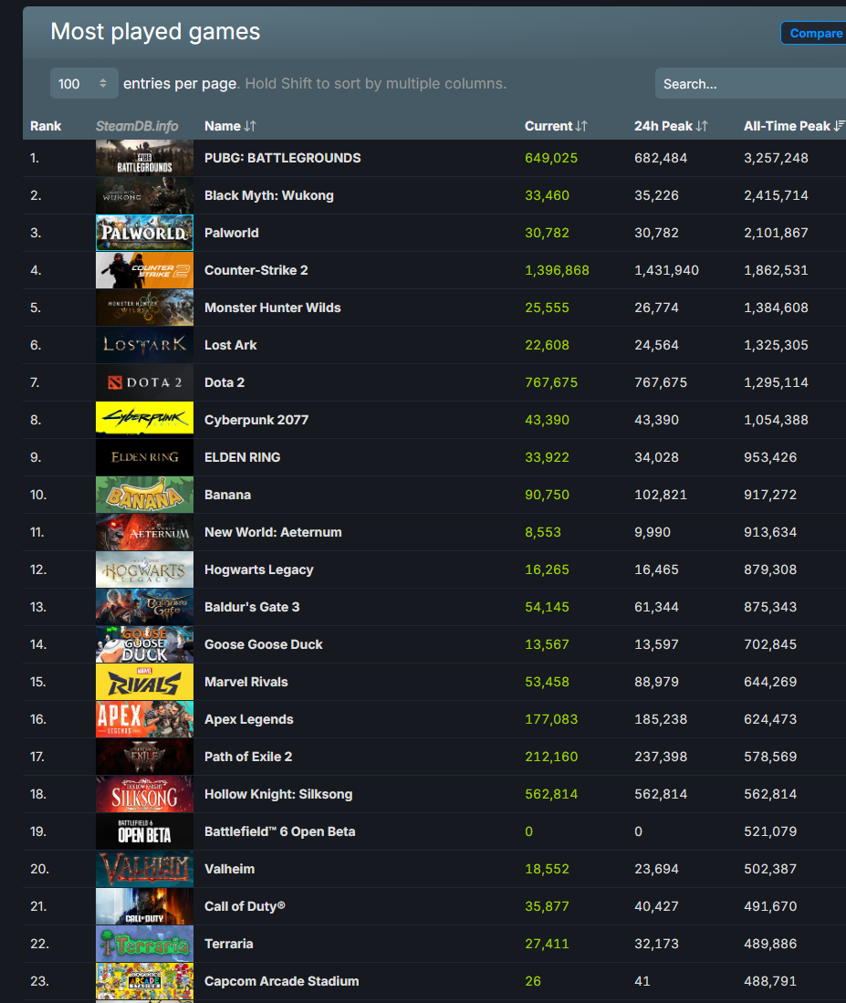Open the Capcom Arcade Stadium name link
Viewport: 846px width, 1003px height.
[281, 981]
